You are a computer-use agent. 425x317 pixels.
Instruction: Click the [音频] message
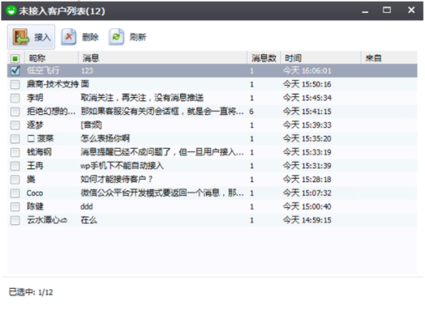click(x=91, y=125)
